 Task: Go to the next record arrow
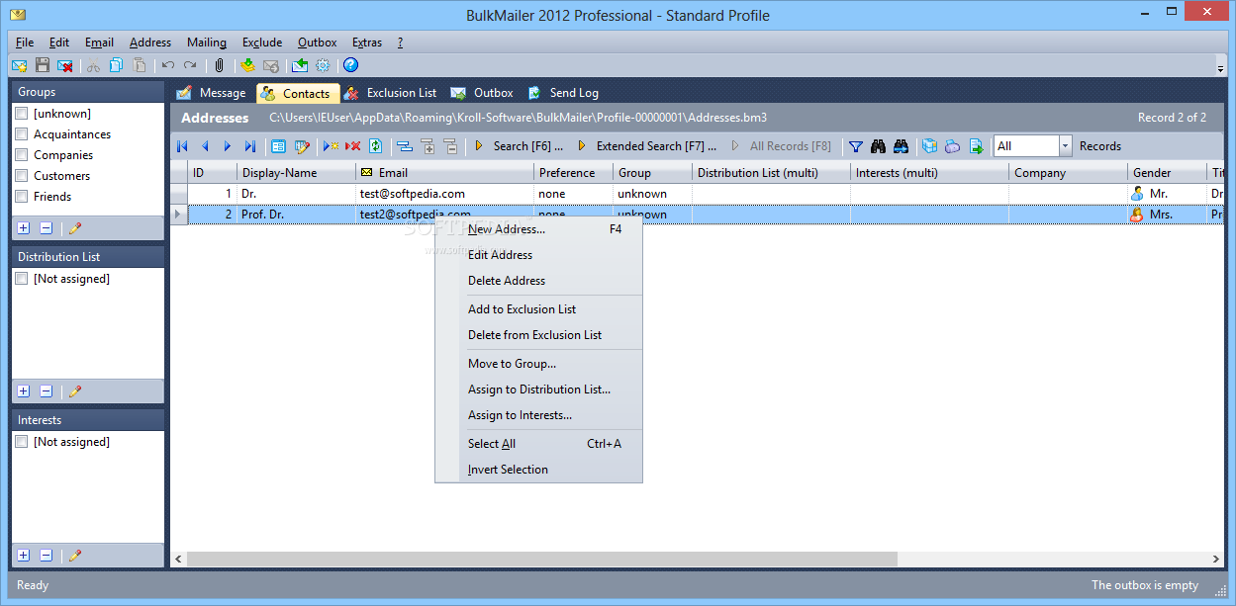point(228,146)
